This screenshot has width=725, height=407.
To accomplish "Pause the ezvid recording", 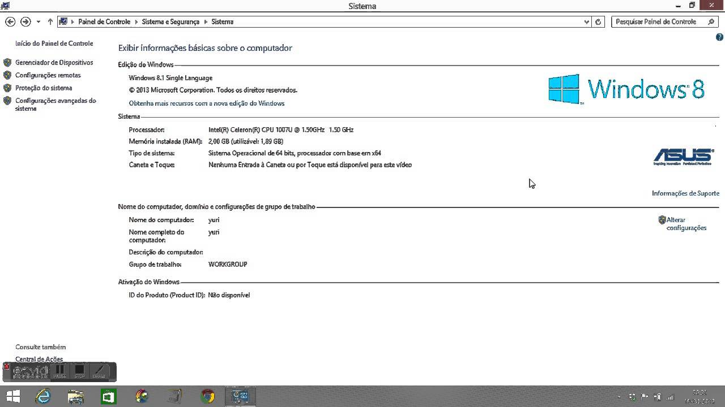I will [x=59, y=371].
